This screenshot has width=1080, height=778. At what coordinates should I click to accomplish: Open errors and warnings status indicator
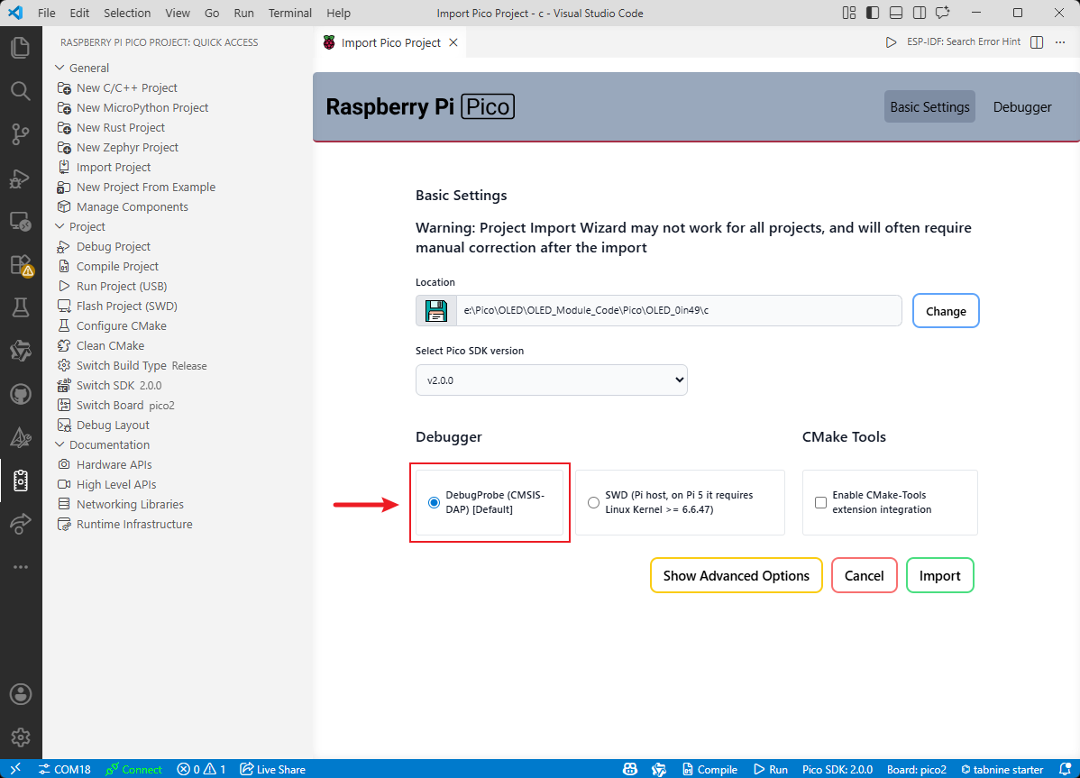201,769
